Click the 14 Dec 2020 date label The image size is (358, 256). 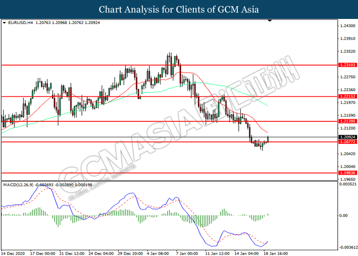(x=13, y=253)
